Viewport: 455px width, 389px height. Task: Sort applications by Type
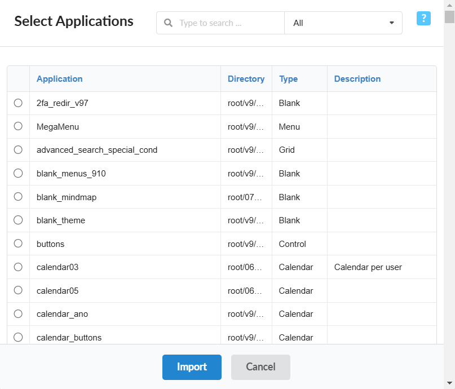tap(288, 79)
